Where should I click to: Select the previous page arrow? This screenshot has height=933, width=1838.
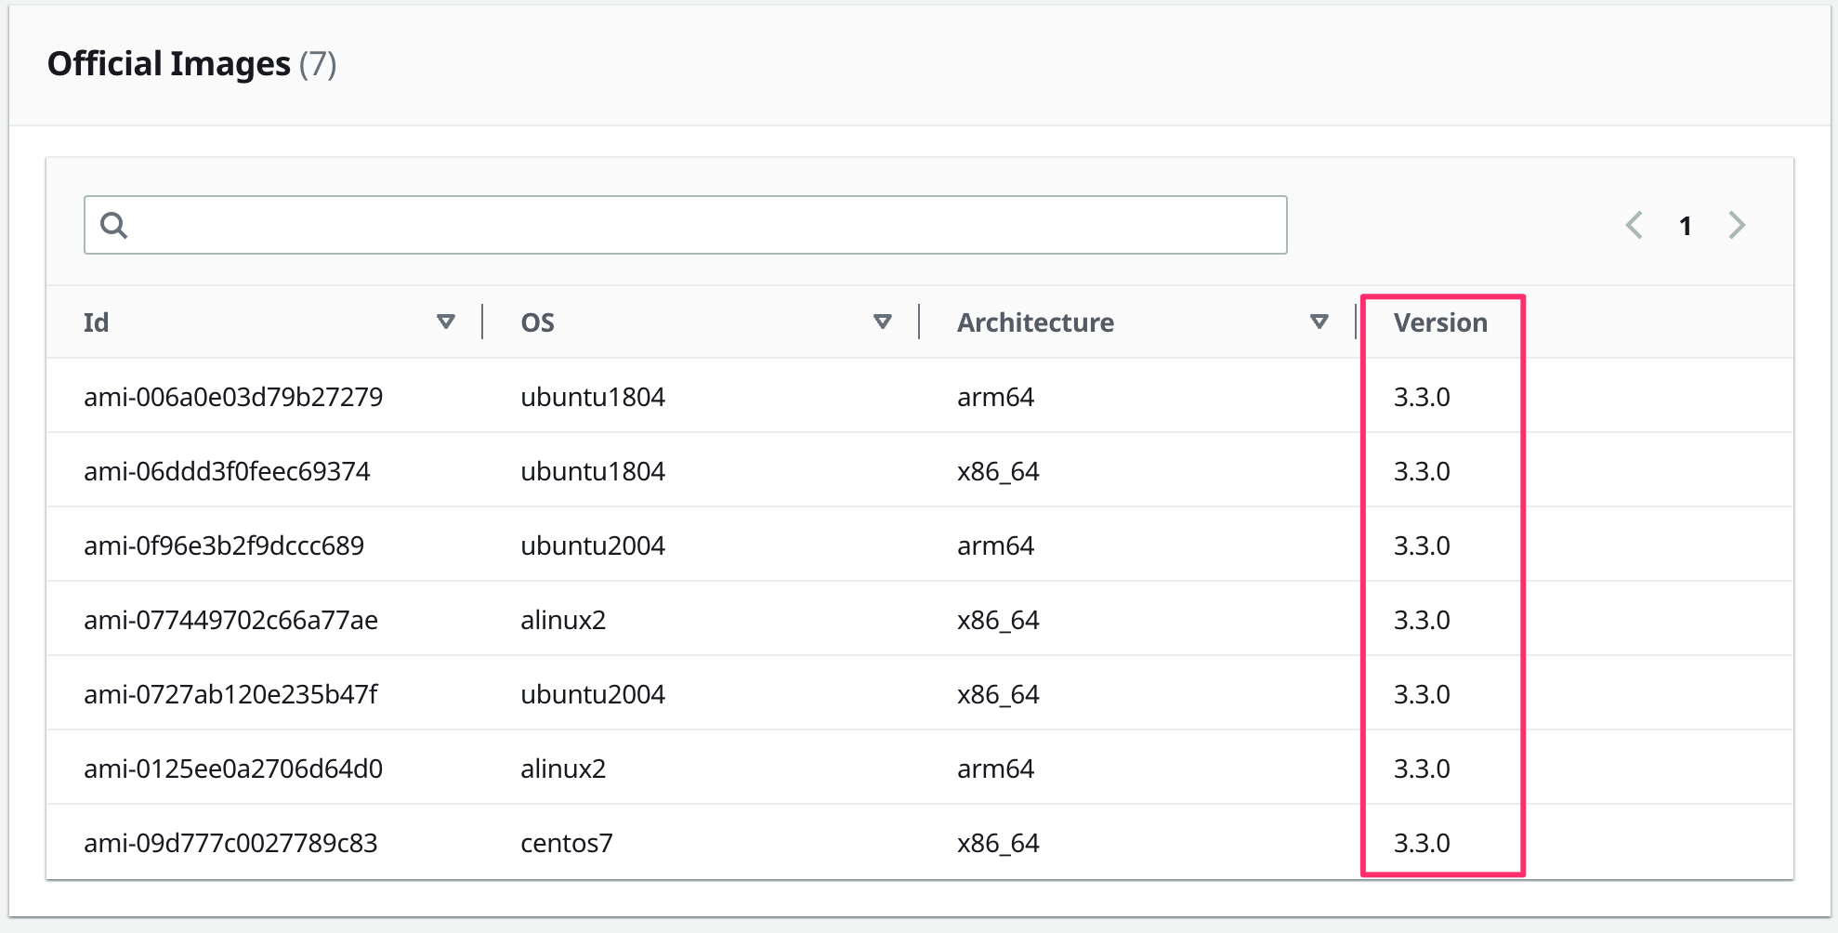(1635, 224)
